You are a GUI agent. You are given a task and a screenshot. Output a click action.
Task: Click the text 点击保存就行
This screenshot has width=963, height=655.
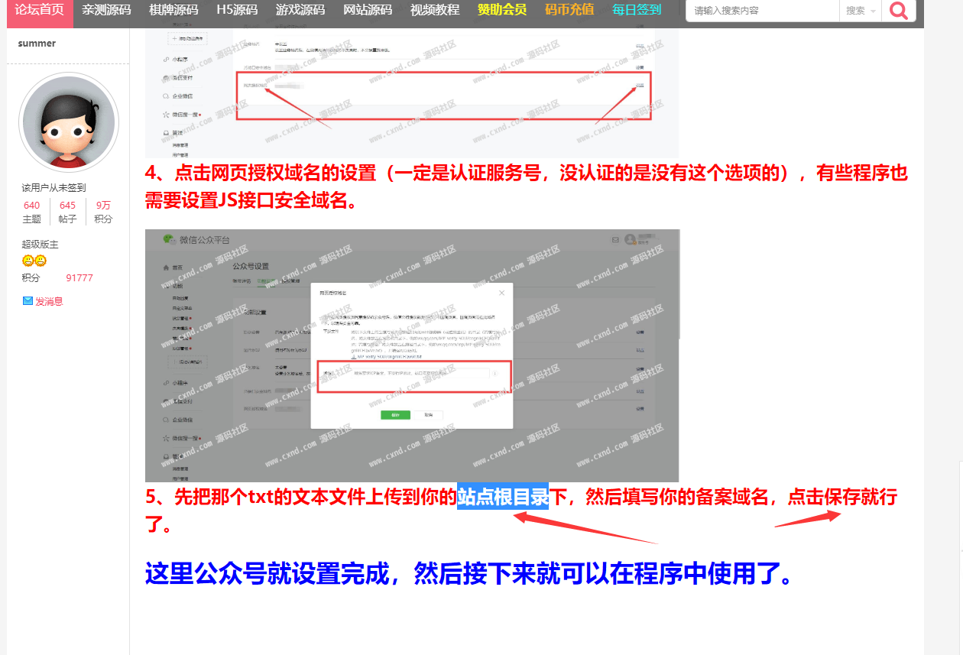(x=842, y=498)
